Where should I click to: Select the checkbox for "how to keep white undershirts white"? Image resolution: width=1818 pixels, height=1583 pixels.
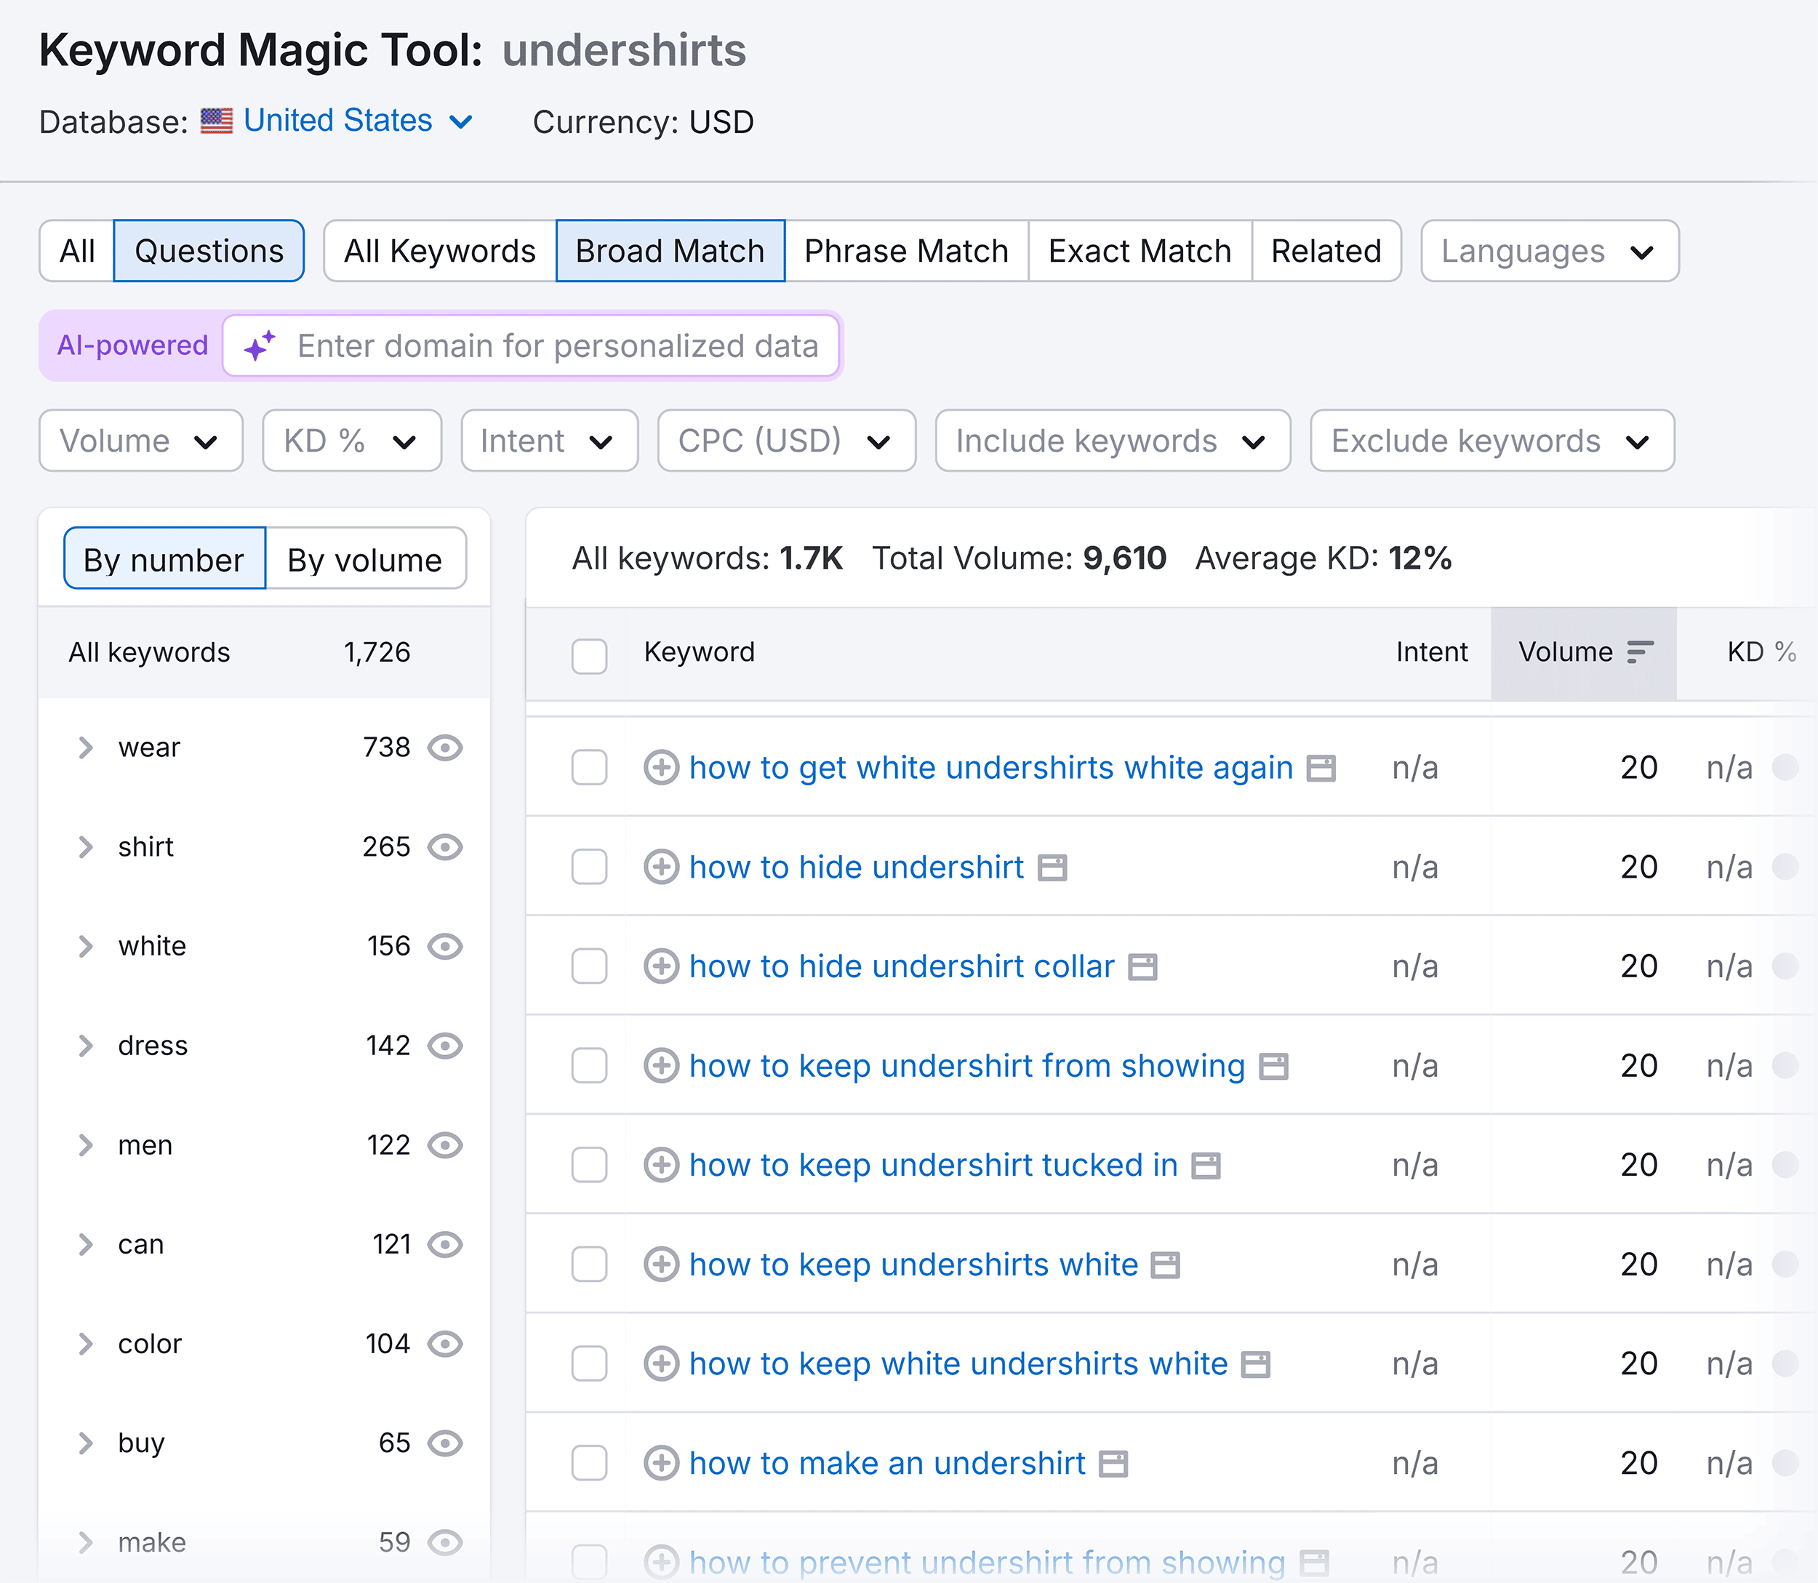coord(589,1364)
